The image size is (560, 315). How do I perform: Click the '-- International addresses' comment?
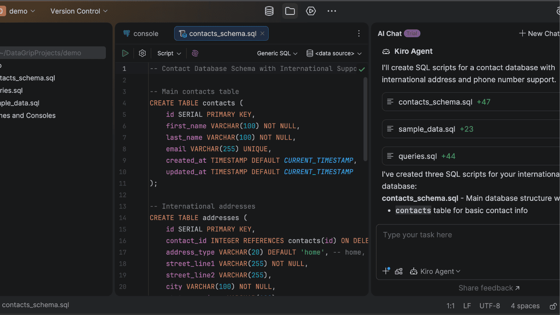coord(203,206)
